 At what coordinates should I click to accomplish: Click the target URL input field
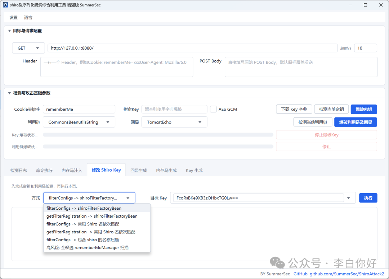[x=192, y=48]
